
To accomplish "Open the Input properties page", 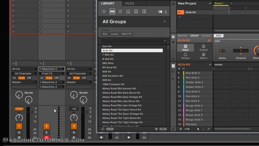I will click(x=185, y=48).
